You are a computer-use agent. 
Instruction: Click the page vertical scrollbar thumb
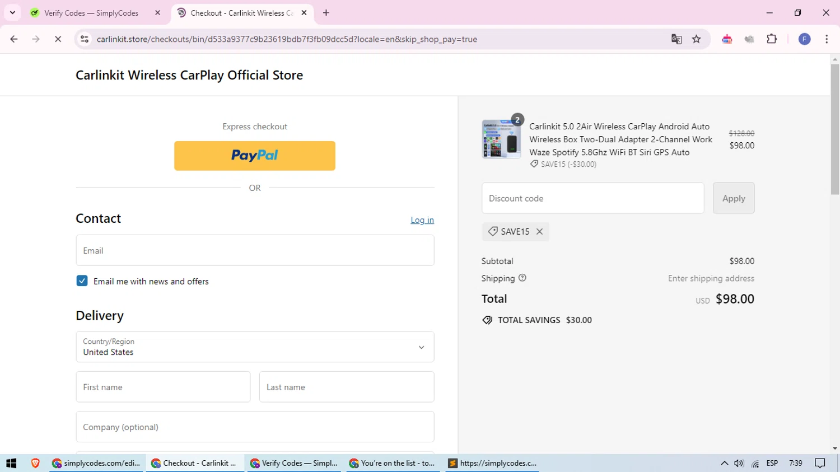click(835, 129)
